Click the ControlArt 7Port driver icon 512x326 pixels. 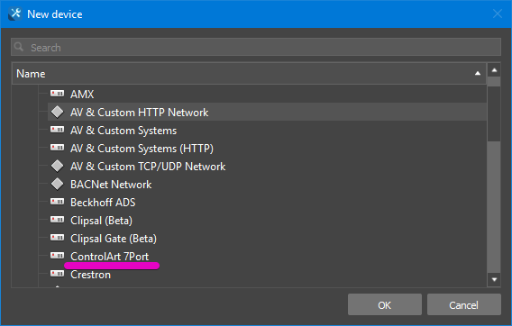click(57, 256)
